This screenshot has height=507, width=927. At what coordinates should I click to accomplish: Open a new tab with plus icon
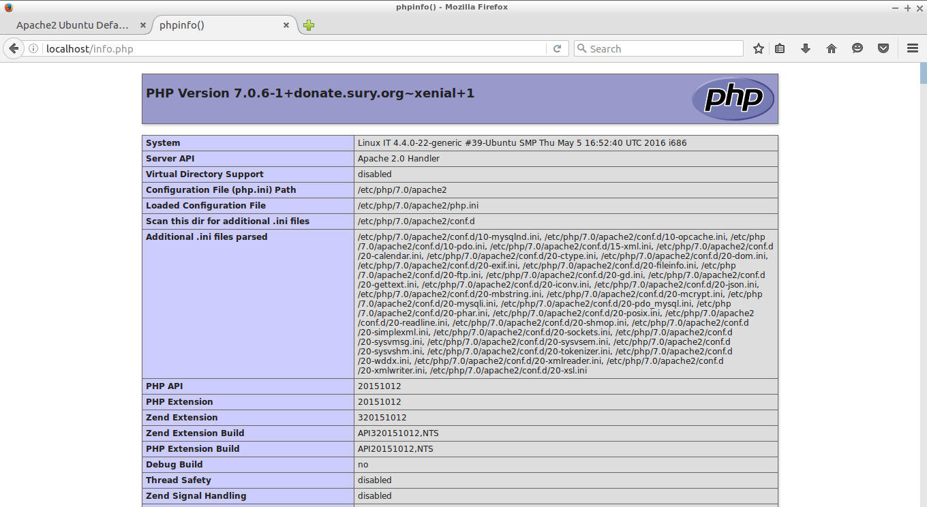tap(309, 25)
